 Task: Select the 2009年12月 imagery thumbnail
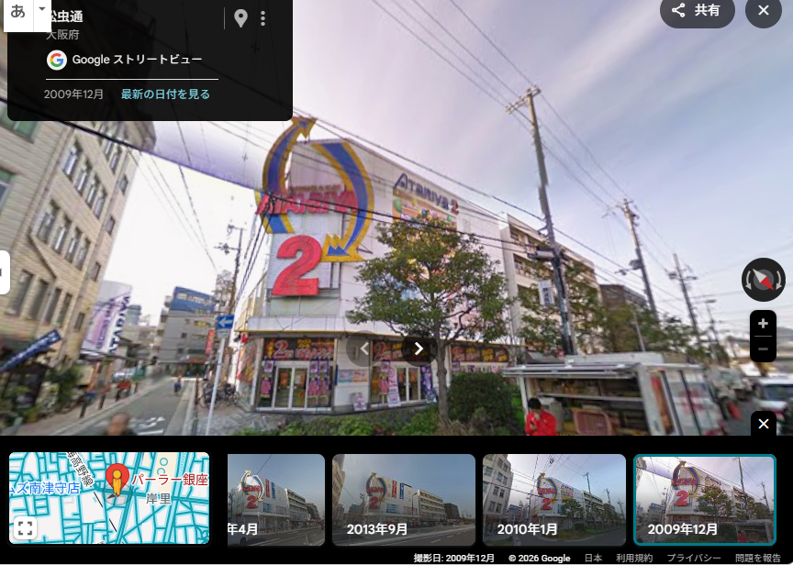[x=705, y=500]
